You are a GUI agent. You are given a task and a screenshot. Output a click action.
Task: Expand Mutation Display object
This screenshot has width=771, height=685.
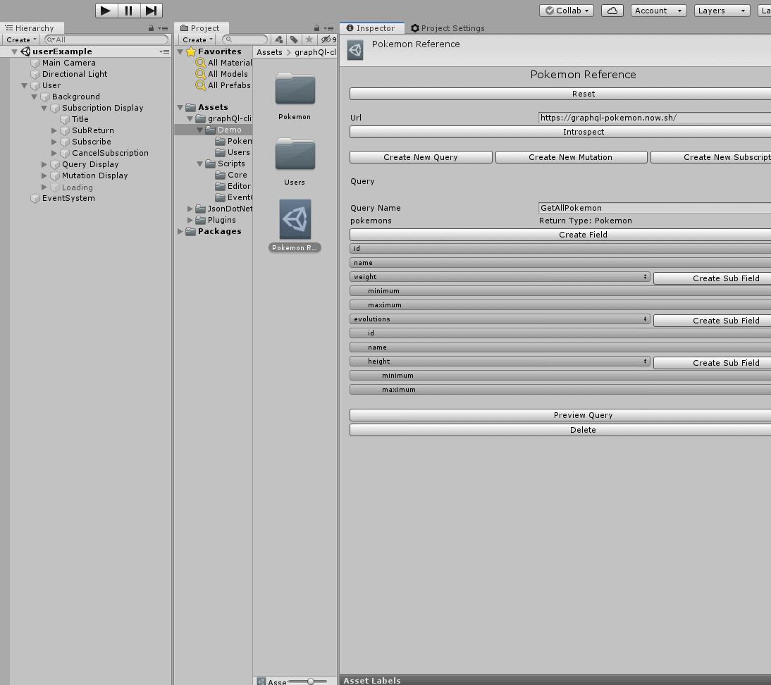tap(44, 175)
